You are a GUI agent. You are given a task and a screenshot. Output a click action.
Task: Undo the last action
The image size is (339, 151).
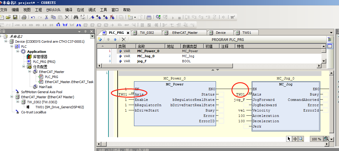[x=33, y=17]
